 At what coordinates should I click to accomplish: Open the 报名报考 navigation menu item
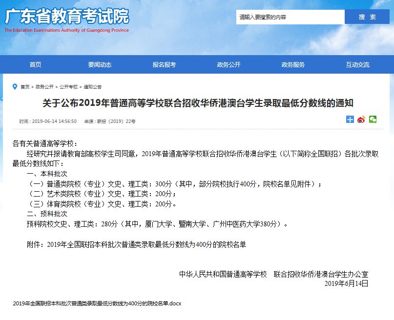(164, 64)
